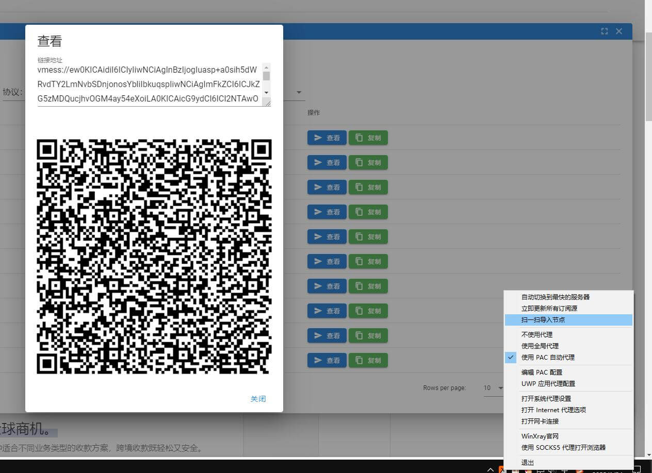Click the 链接地址 field label

tap(50, 60)
